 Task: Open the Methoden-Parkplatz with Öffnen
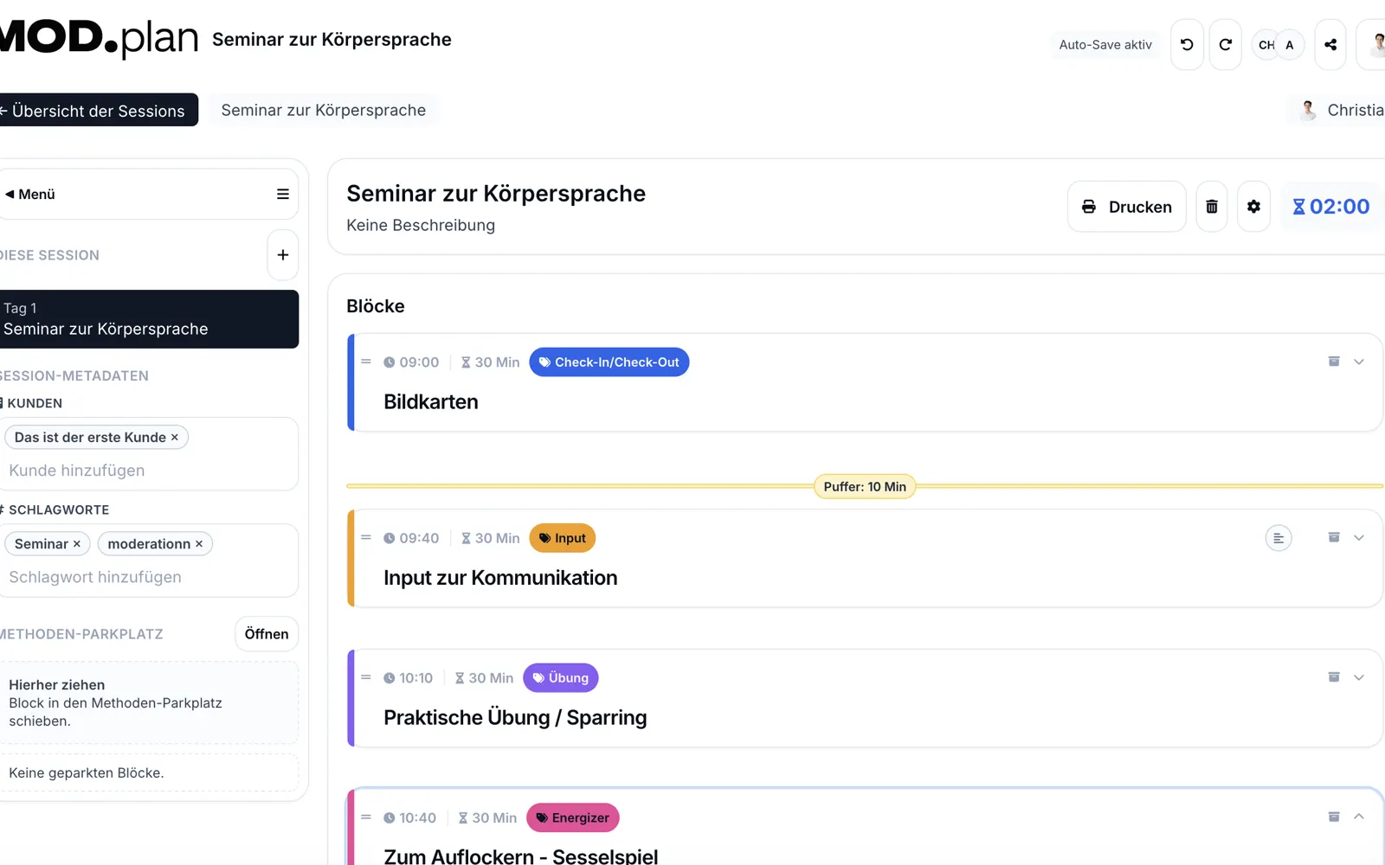(x=267, y=634)
